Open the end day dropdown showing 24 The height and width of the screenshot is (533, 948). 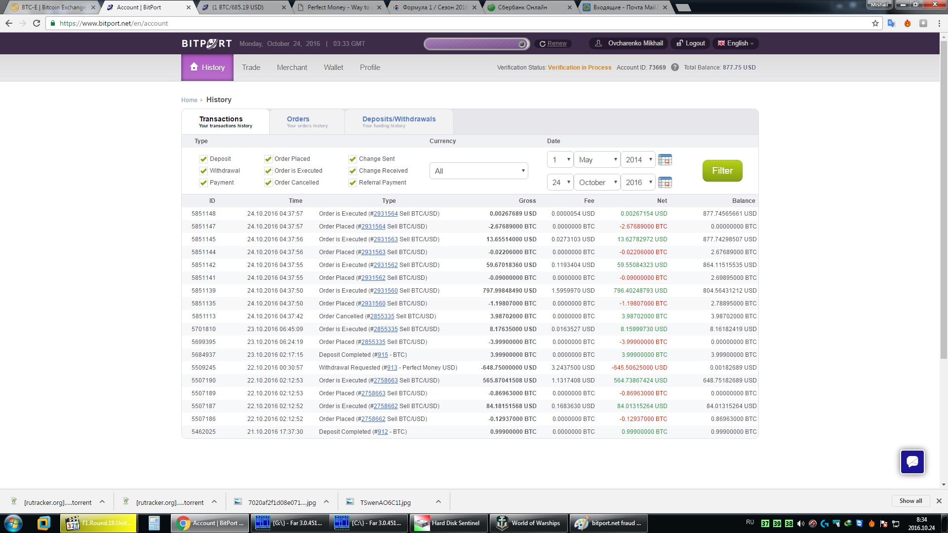pos(560,182)
